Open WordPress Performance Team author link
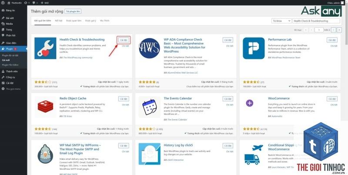The height and width of the screenshot is (175, 348). pos(286,58)
